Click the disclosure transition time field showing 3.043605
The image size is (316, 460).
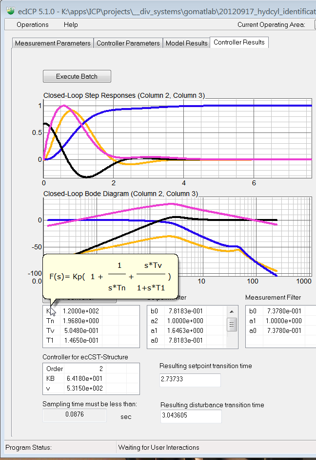click(x=191, y=416)
